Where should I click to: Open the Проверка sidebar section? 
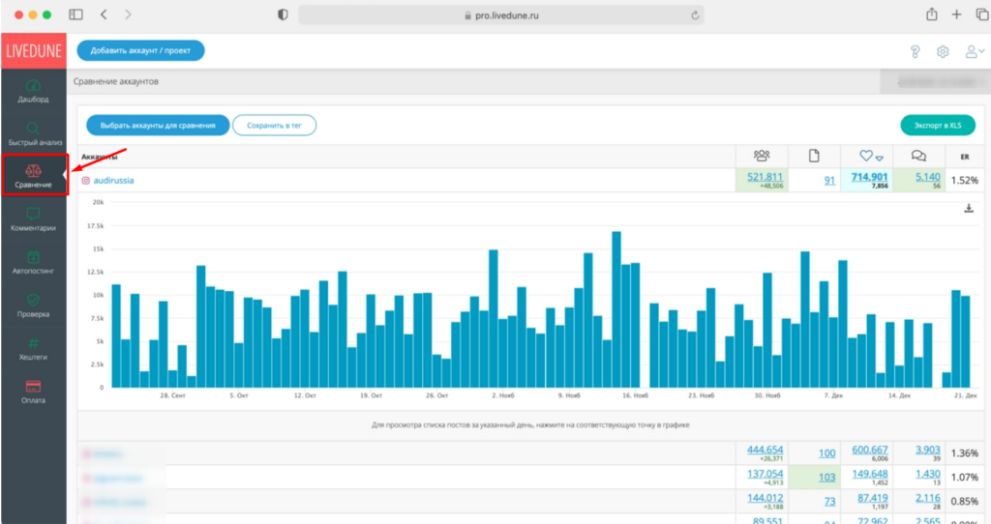click(33, 306)
